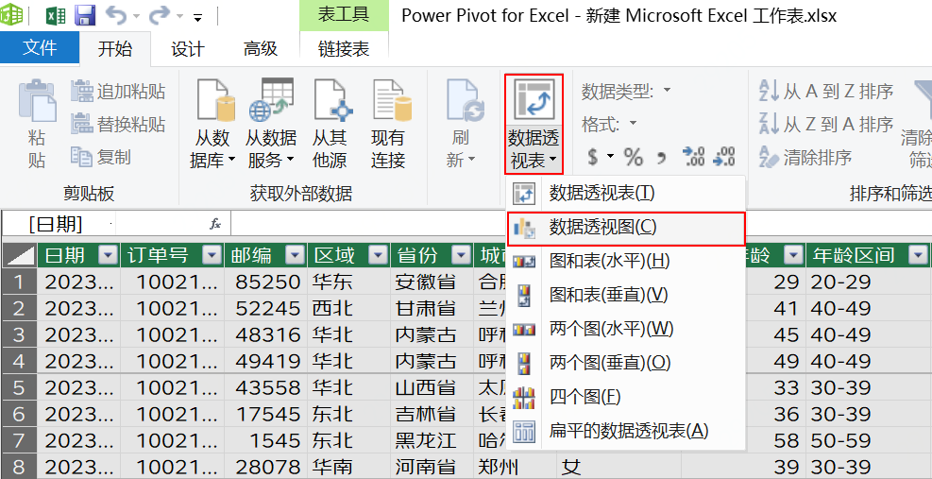Redo the last action
The width and height of the screenshot is (932, 479).
click(x=159, y=15)
